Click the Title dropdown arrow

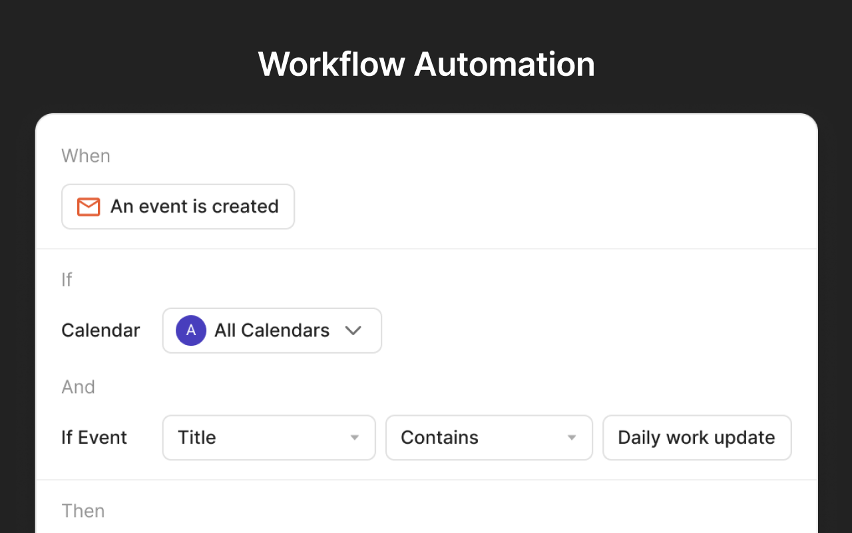(x=355, y=438)
